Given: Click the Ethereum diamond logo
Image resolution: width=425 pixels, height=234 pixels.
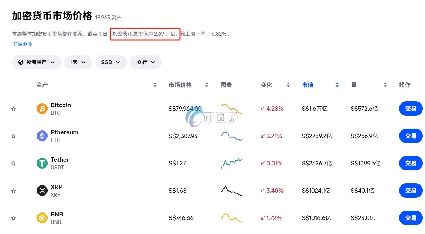Looking at the screenshot, I should coord(42,136).
